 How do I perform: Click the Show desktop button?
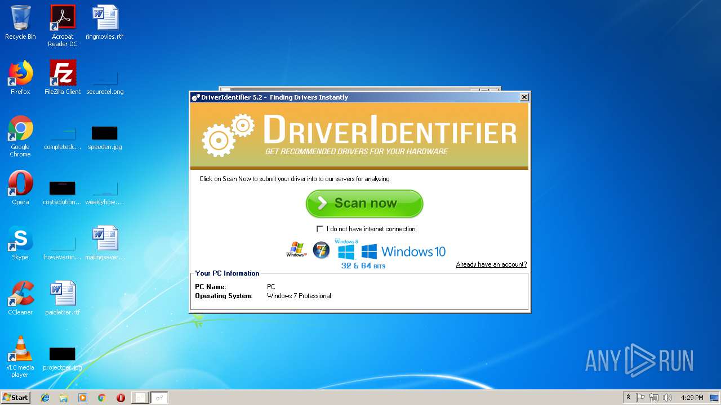[x=715, y=397]
